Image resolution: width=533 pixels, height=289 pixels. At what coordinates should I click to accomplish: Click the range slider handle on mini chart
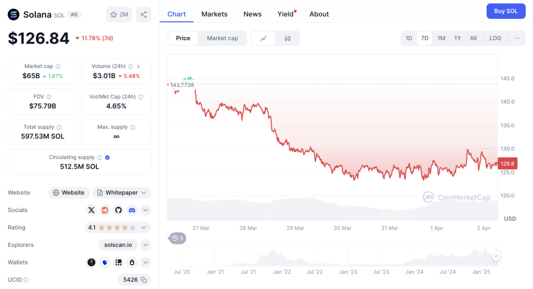(x=496, y=256)
